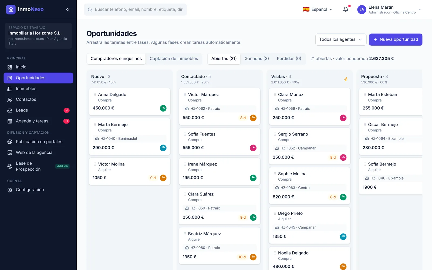432x270 pixels.
Task: Open Base de Prospección add-on
Action: [38, 166]
